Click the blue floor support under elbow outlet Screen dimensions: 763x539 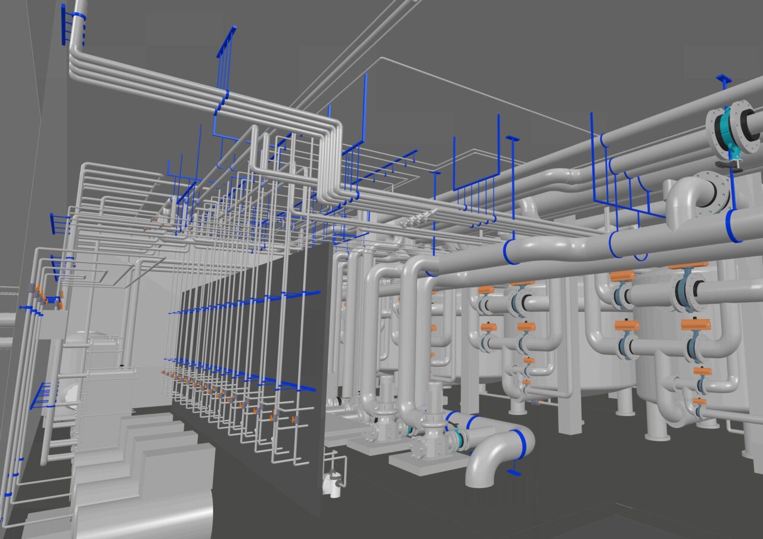coord(513,472)
